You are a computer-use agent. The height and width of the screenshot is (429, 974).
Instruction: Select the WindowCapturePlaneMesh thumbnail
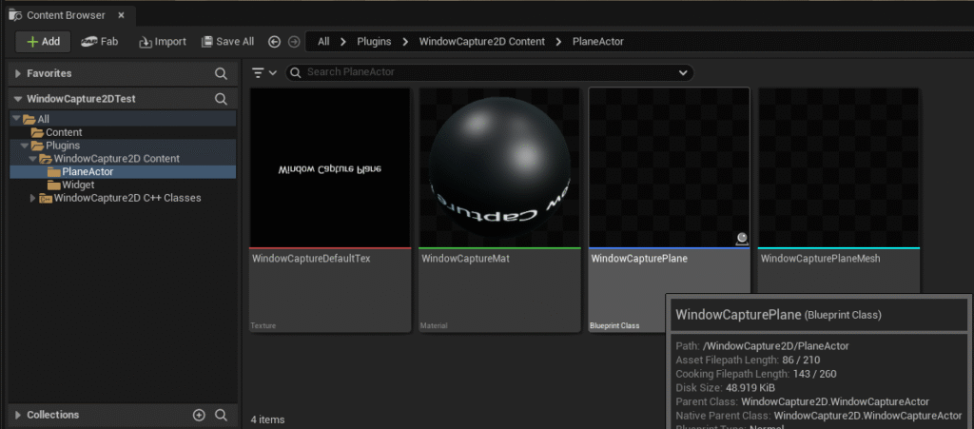point(839,167)
